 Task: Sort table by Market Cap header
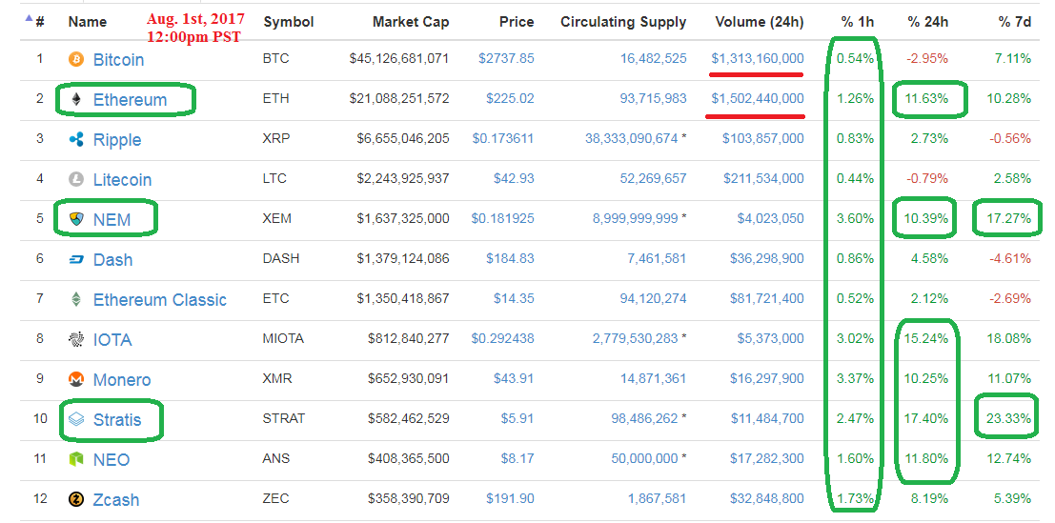[411, 22]
